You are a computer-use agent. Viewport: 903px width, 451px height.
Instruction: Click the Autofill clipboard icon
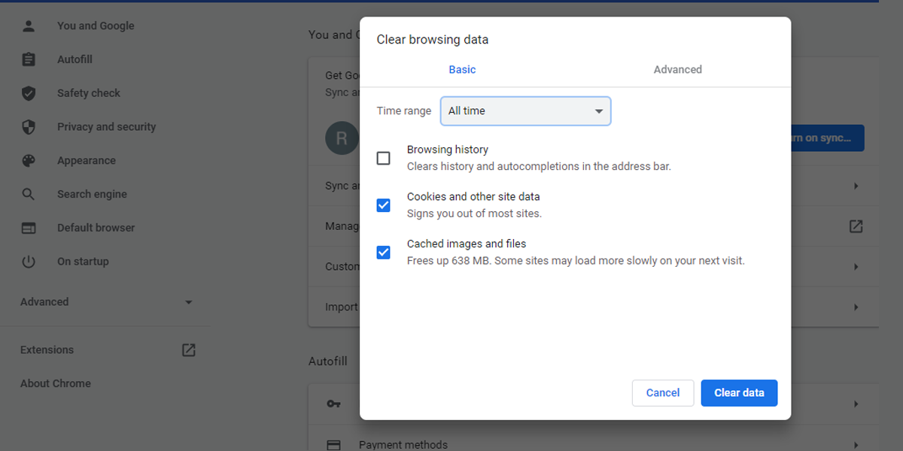(29, 59)
